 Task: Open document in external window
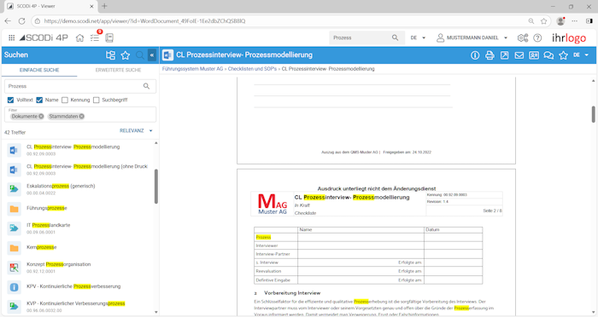pos(504,55)
